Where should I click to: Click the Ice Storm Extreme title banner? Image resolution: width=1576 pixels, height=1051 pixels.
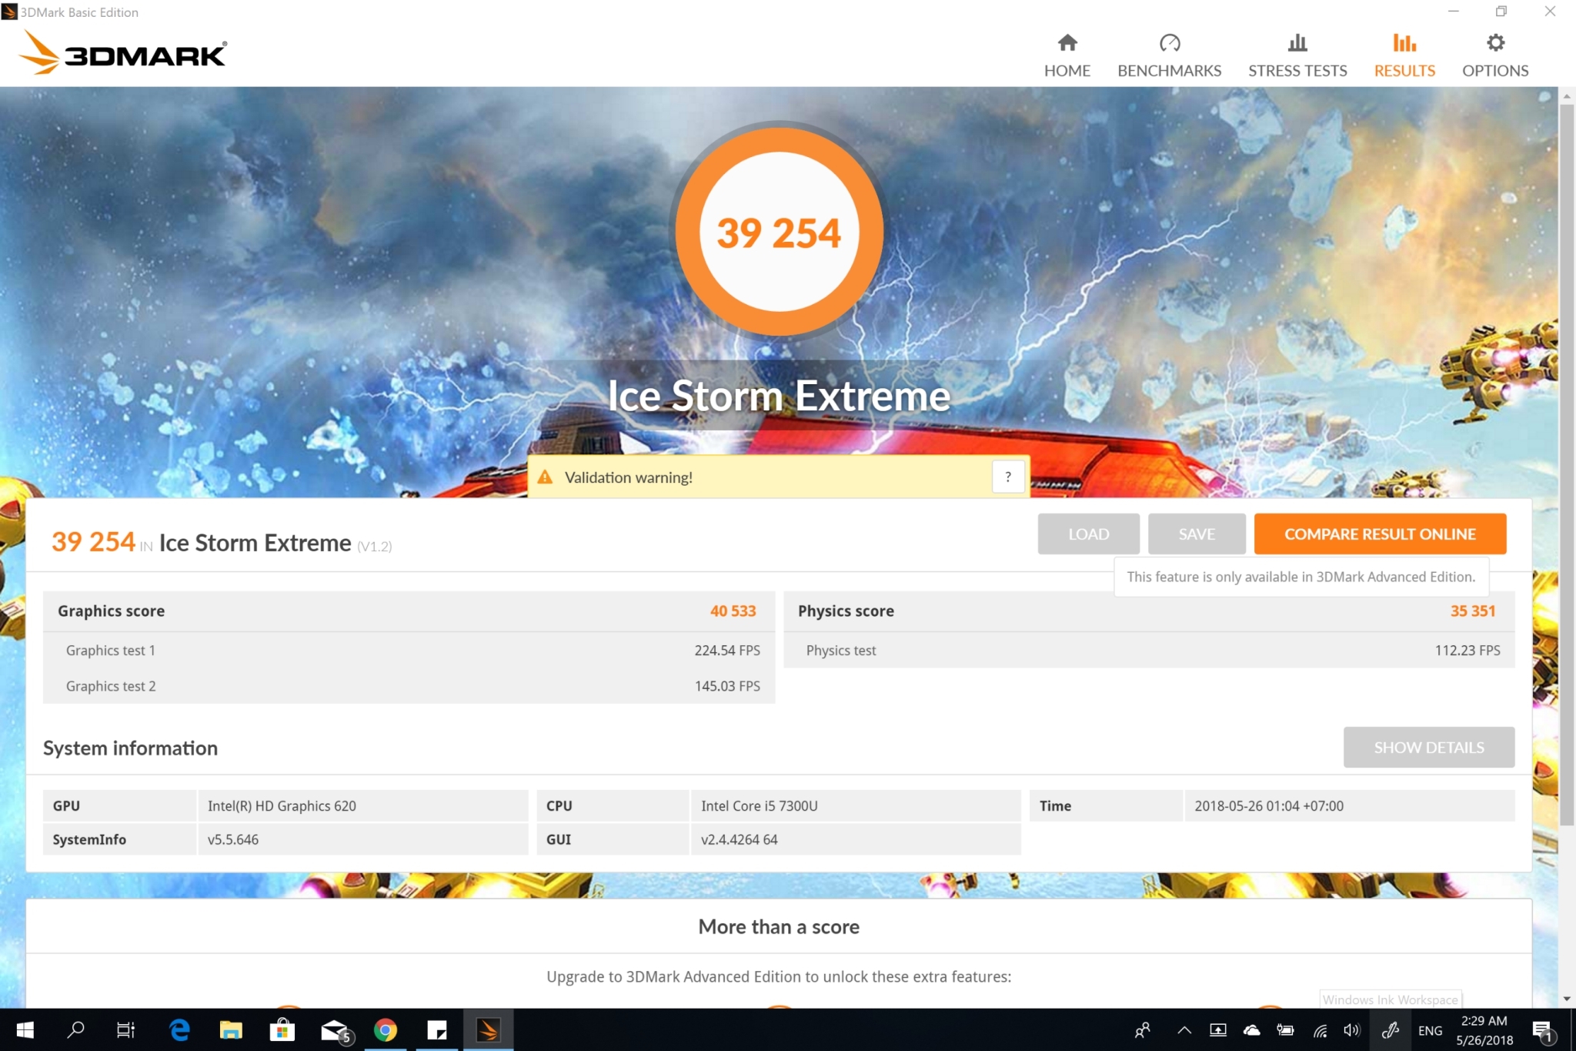coord(779,396)
